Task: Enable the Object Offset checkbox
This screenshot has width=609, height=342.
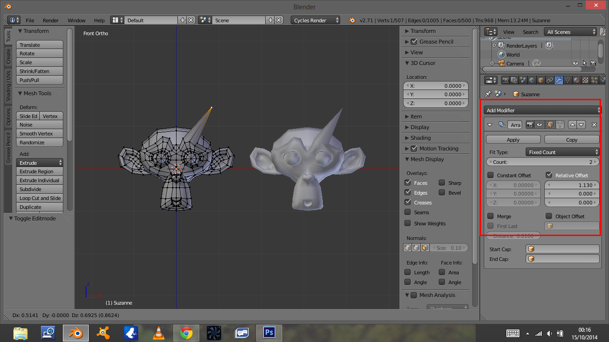Action: click(549, 216)
